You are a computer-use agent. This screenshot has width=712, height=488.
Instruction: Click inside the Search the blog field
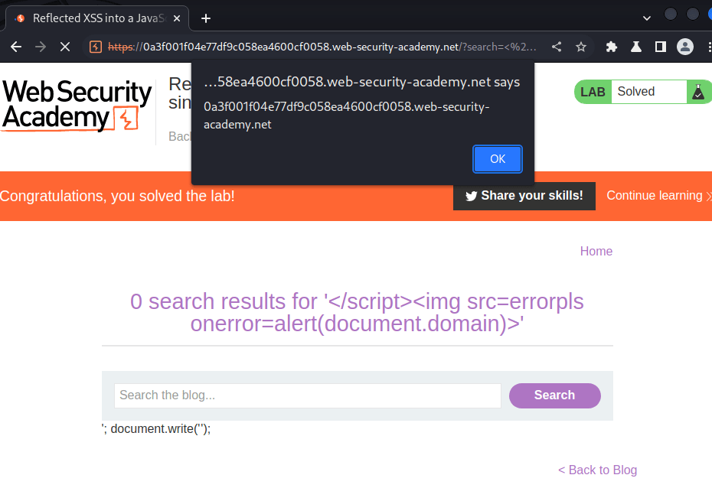pos(306,395)
